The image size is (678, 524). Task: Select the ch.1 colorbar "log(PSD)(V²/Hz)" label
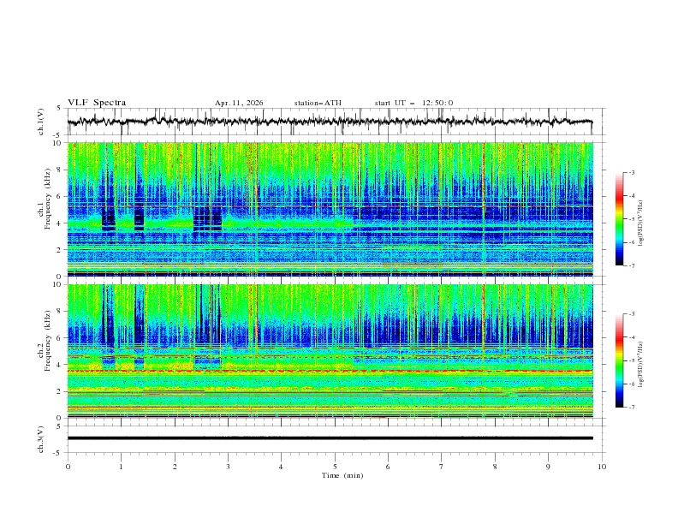tap(641, 223)
